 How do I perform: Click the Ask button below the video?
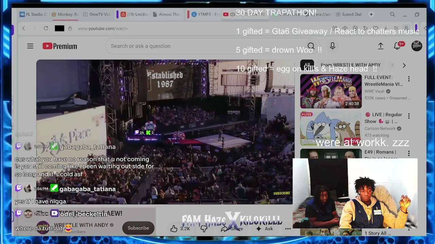tap(264, 229)
